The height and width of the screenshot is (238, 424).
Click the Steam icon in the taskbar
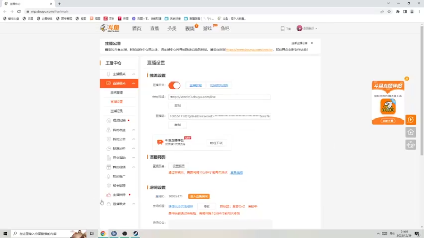tap(136, 234)
